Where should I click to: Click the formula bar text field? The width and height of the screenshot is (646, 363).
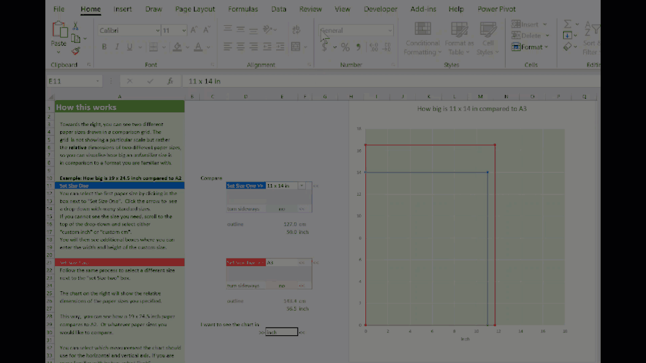click(x=391, y=81)
